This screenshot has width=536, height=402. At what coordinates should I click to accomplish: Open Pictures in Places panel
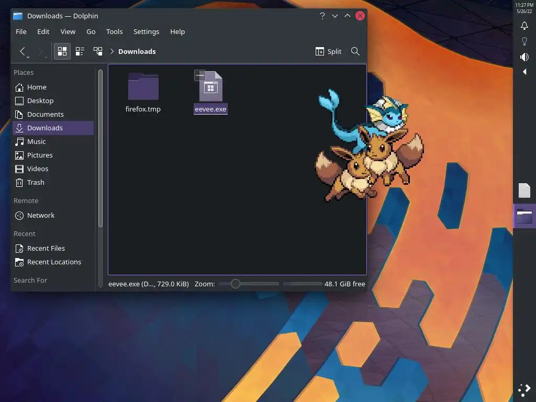click(53, 155)
